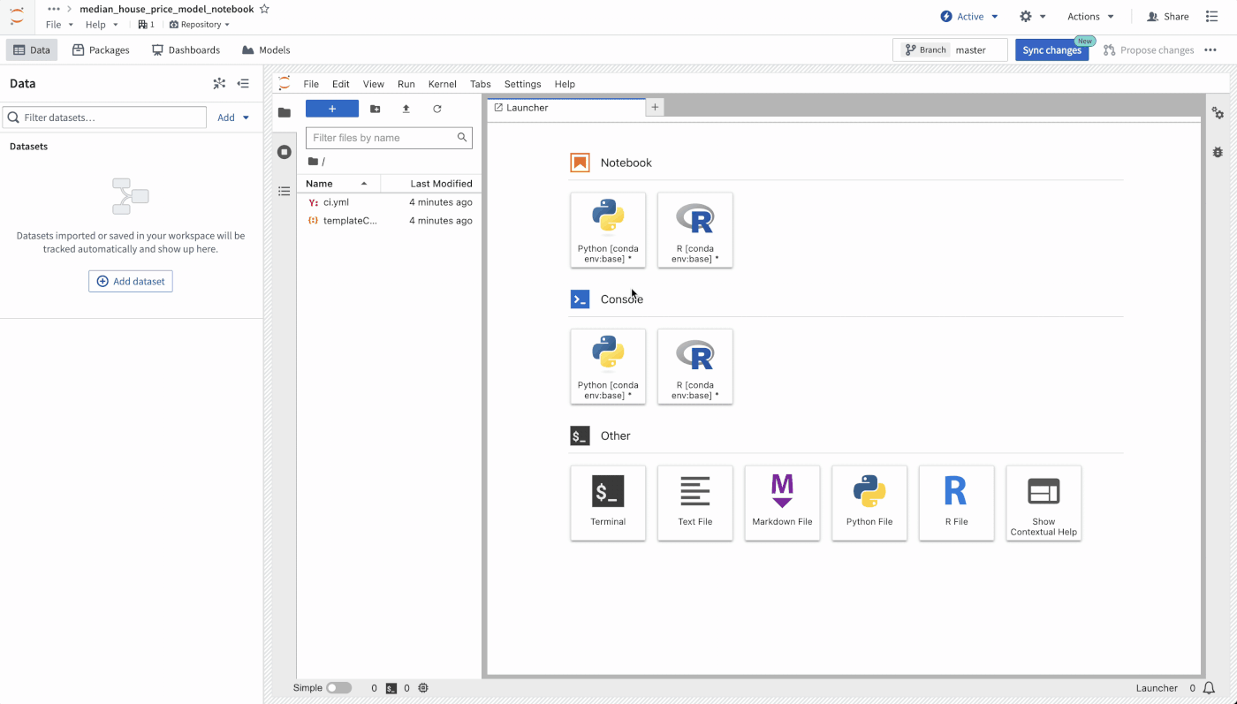Select the Branch master selector
The image size is (1237, 704).
[x=950, y=50]
